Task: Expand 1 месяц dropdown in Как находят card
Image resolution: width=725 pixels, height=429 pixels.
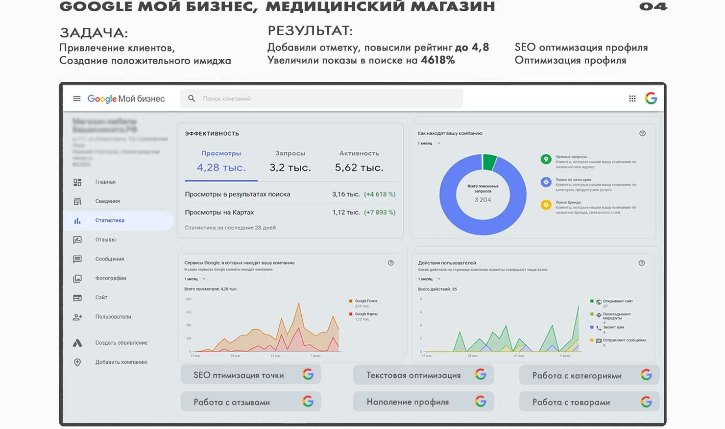Action: [x=429, y=143]
